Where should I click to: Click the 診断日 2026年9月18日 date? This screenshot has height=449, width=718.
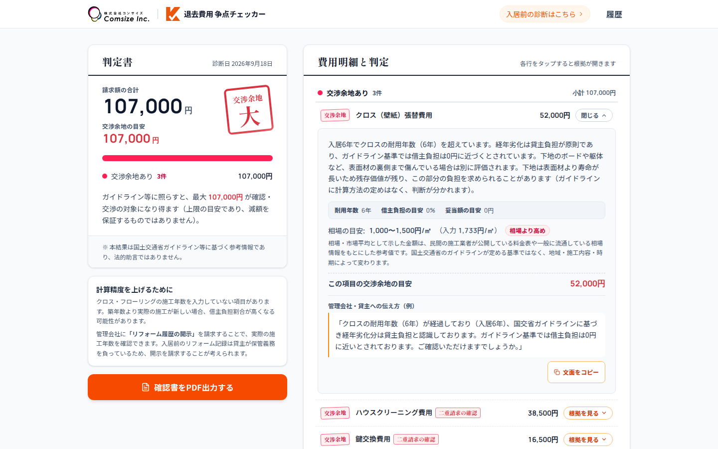[x=242, y=64]
